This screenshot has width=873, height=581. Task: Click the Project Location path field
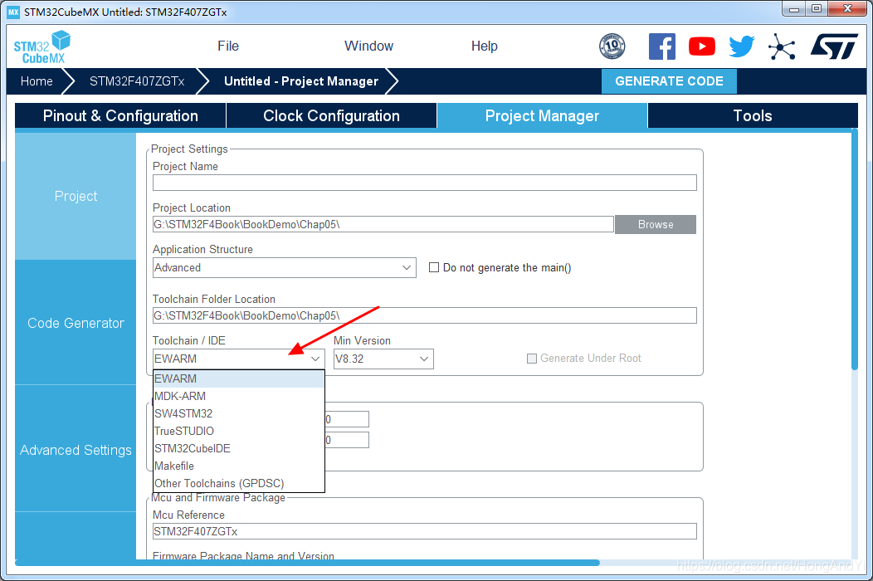(x=383, y=224)
